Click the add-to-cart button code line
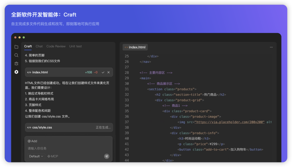This screenshot has height=167, width=292. [x=220, y=149]
